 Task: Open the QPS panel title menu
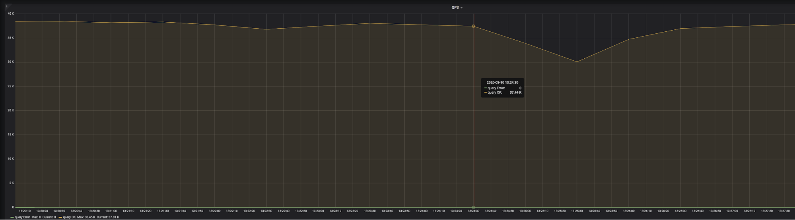coord(455,8)
